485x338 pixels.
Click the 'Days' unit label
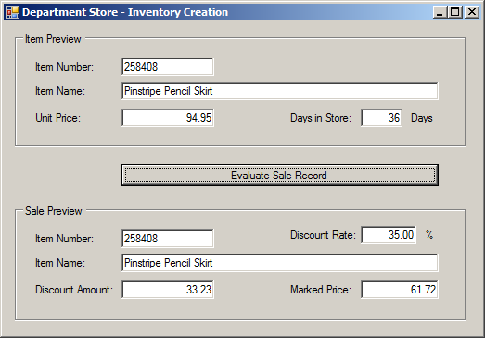pyautogui.click(x=422, y=118)
